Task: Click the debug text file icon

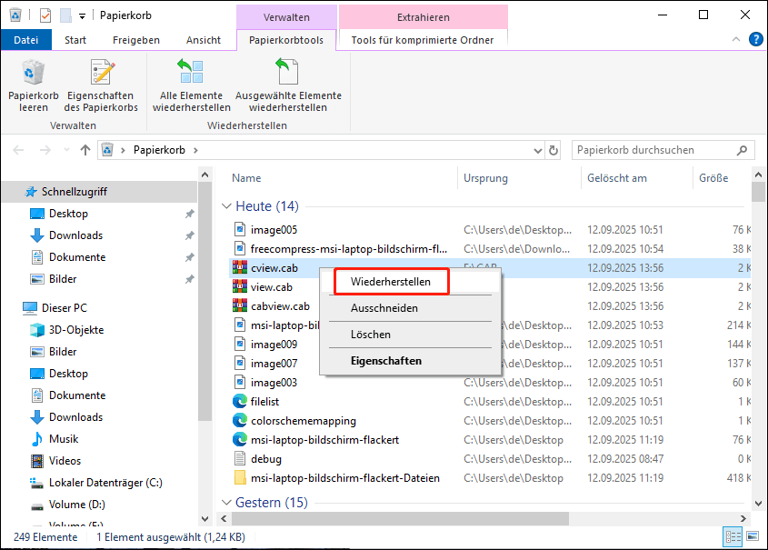Action: click(x=240, y=459)
